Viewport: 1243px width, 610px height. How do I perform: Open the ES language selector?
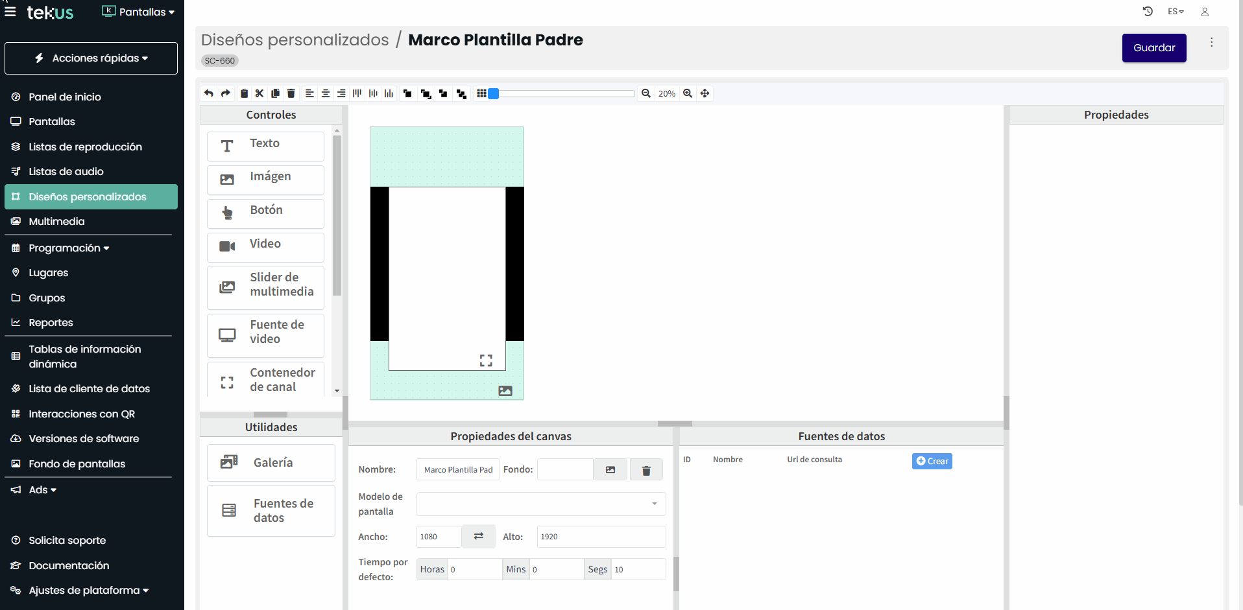tap(1176, 12)
